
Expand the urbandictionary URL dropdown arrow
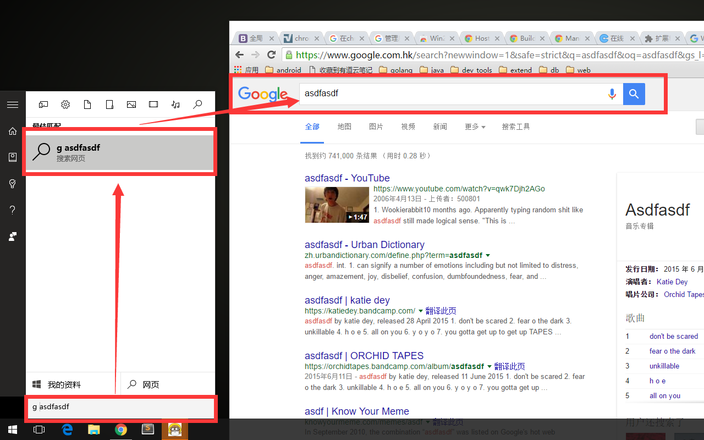488,256
